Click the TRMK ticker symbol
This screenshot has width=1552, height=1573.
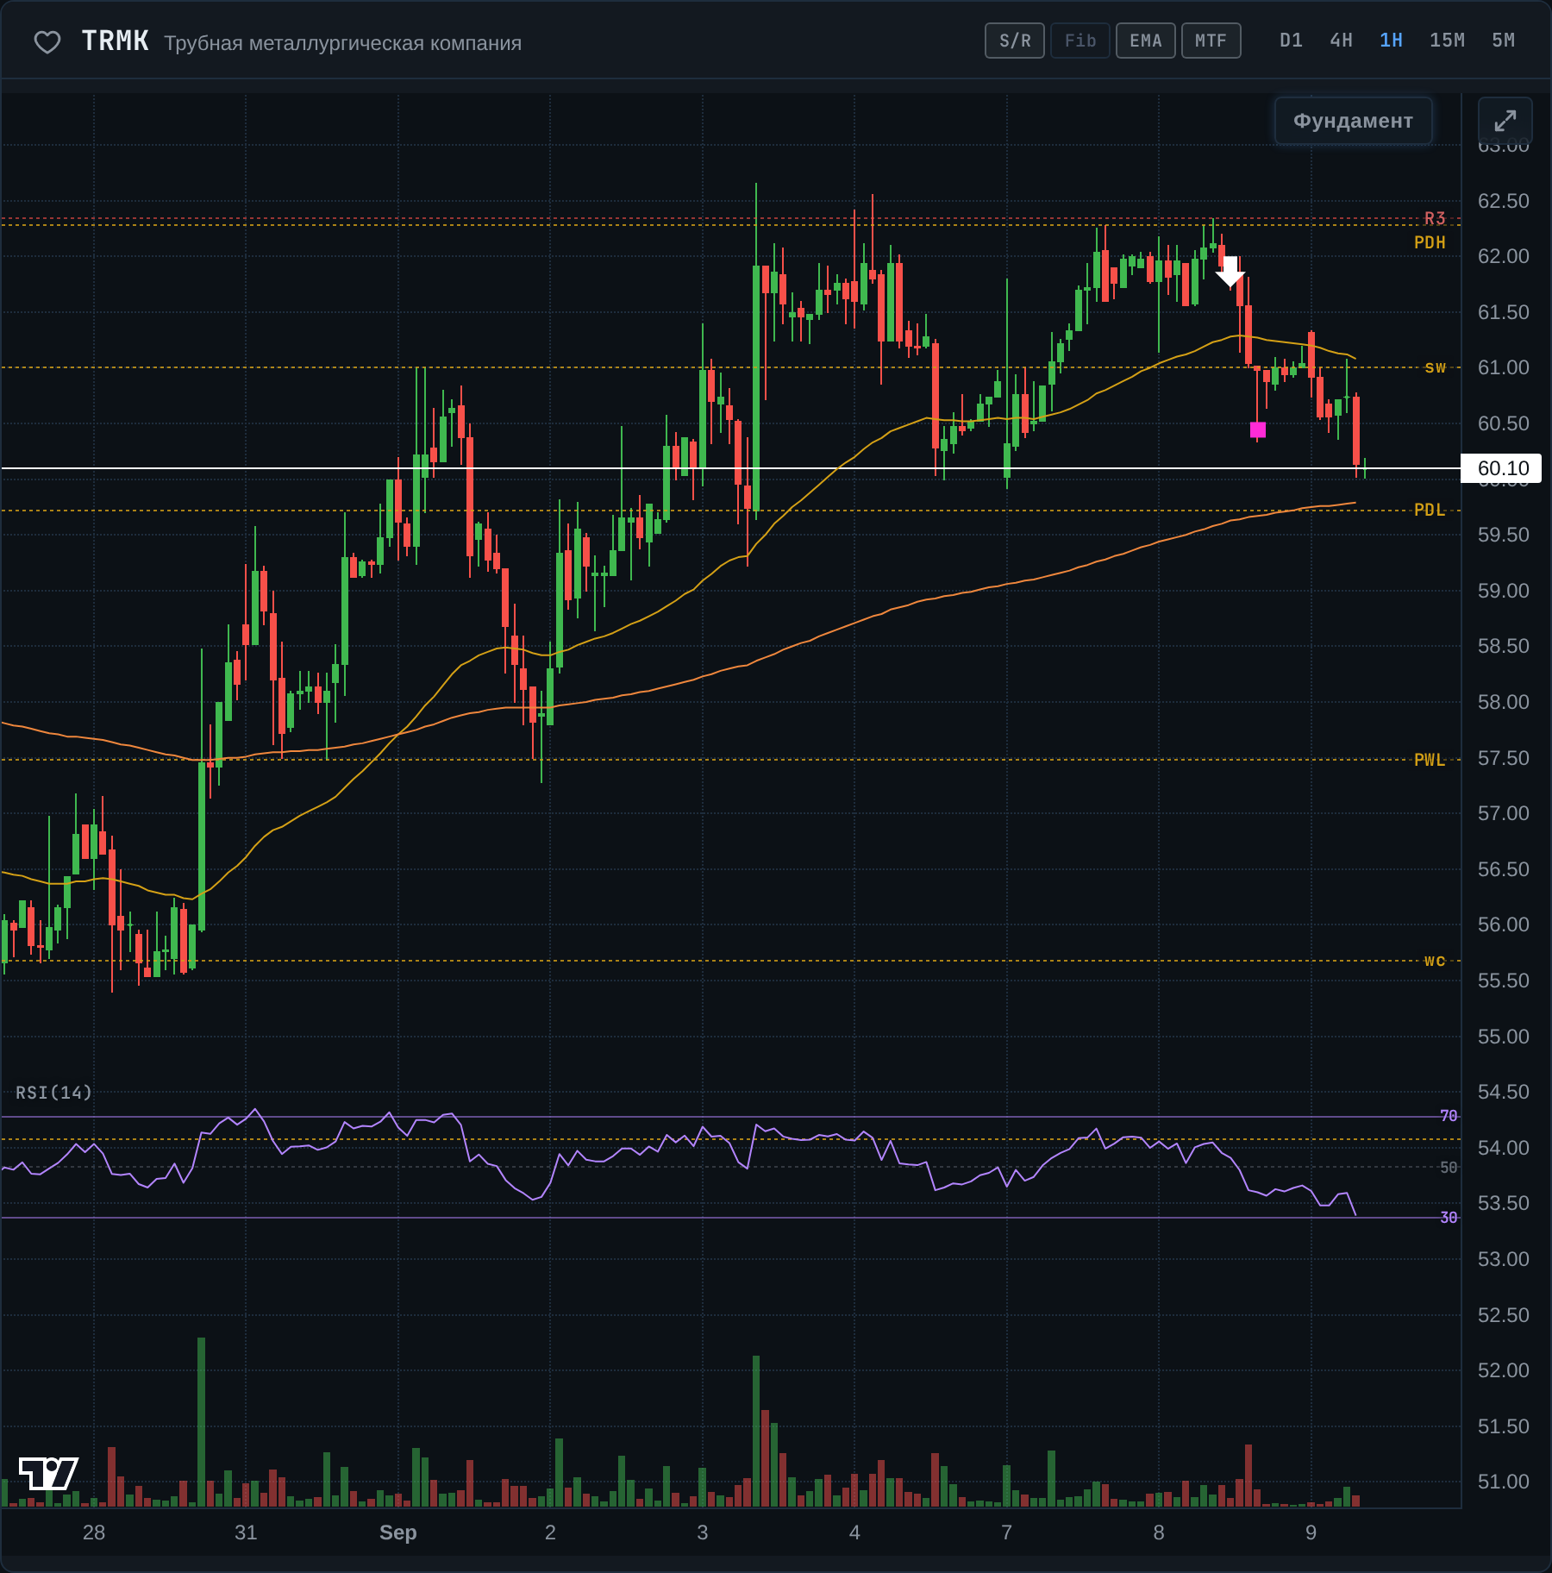115,41
